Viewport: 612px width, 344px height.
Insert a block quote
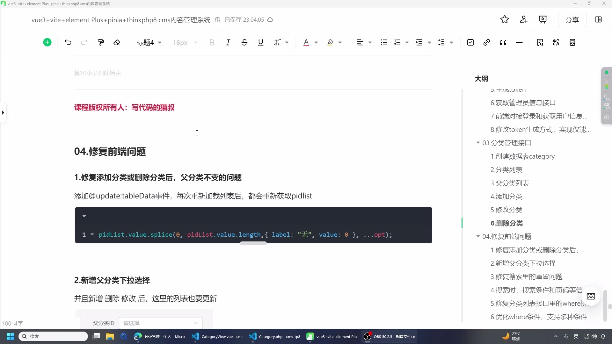503,42
